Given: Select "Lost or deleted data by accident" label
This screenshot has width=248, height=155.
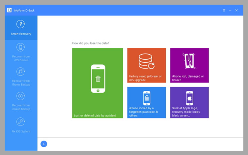Looking at the screenshot, I should pyautogui.click(x=95, y=115).
